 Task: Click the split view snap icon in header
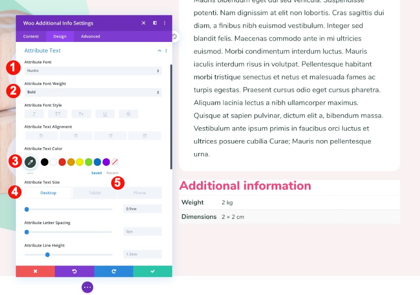pos(155,23)
